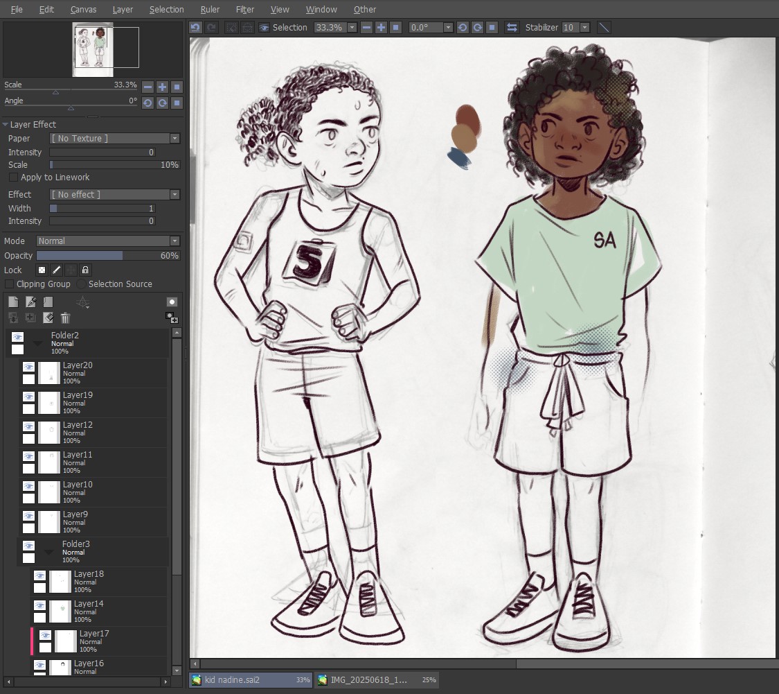Reset zoom with the toolbar square icon
Screen dimensions: 779x694
pyautogui.click(x=395, y=27)
